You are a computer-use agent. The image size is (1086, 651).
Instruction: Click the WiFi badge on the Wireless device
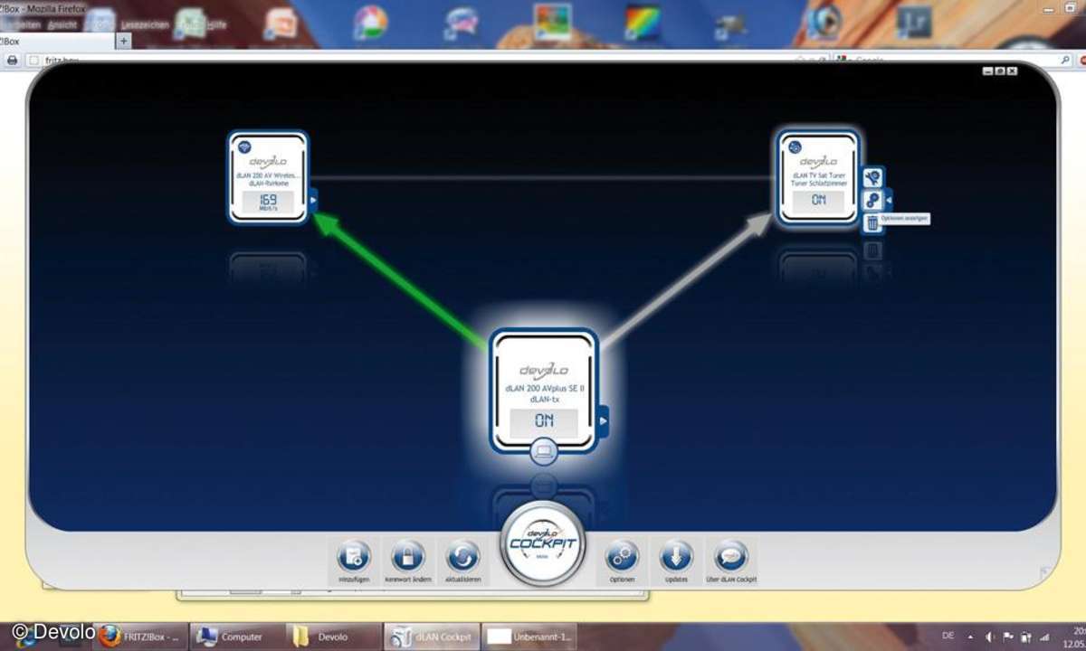(x=244, y=146)
